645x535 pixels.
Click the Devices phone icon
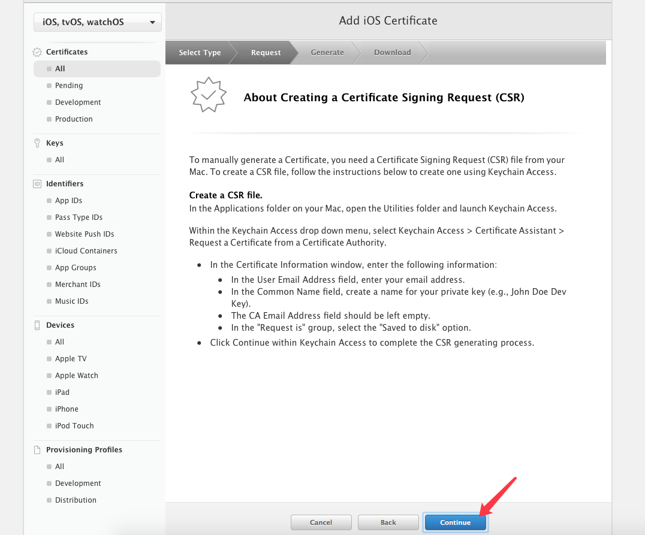37,325
